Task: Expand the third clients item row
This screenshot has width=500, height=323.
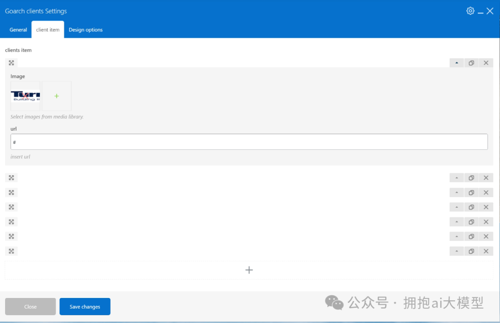Action: tap(456, 192)
